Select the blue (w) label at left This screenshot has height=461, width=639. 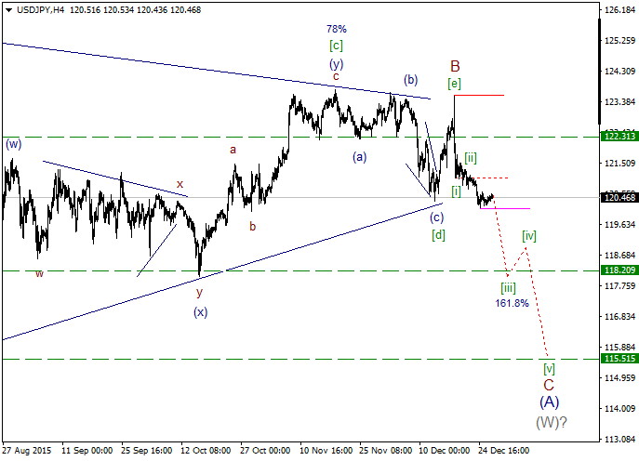tap(13, 144)
